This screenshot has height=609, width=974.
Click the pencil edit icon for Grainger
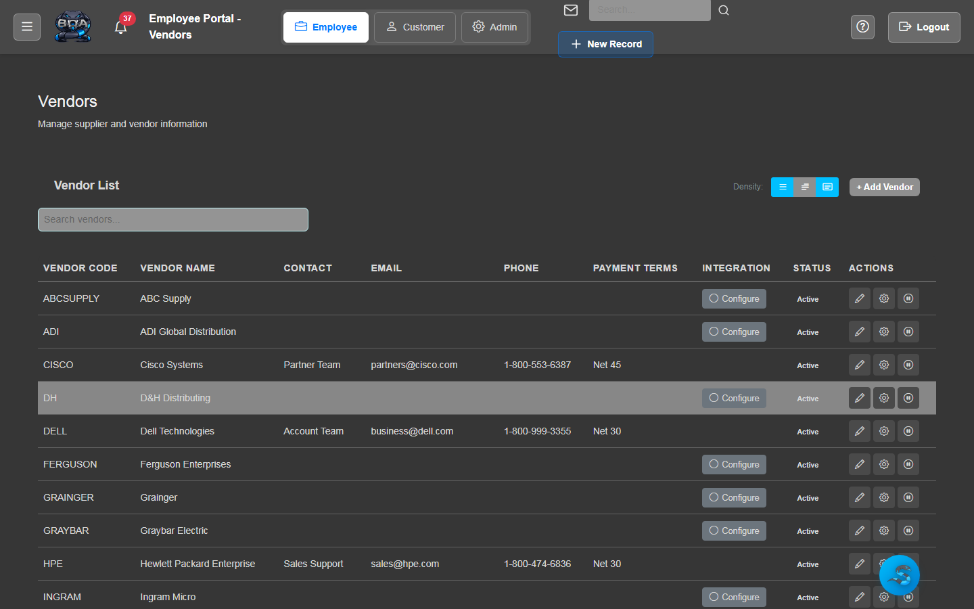pyautogui.click(x=859, y=497)
